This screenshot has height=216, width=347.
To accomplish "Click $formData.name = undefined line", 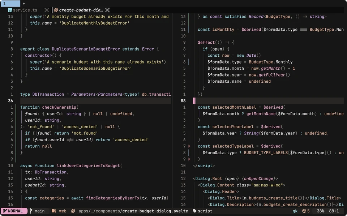I will tap(239, 81).
